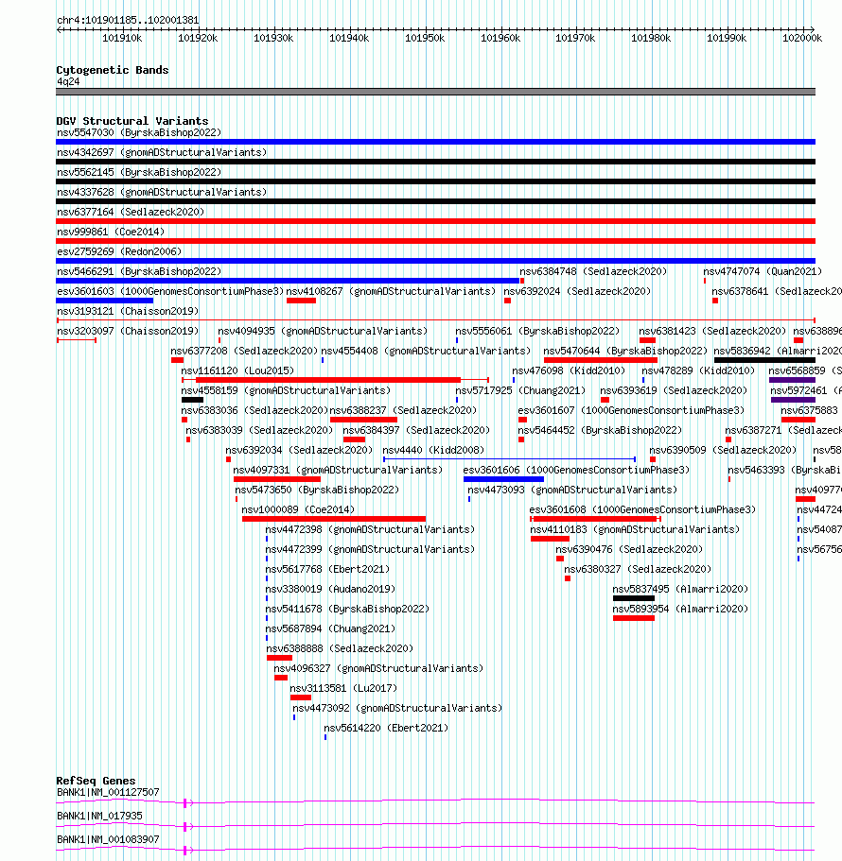Click the esv2759269 (Redon2006) label
This screenshot has height=861, width=842.
point(119,251)
